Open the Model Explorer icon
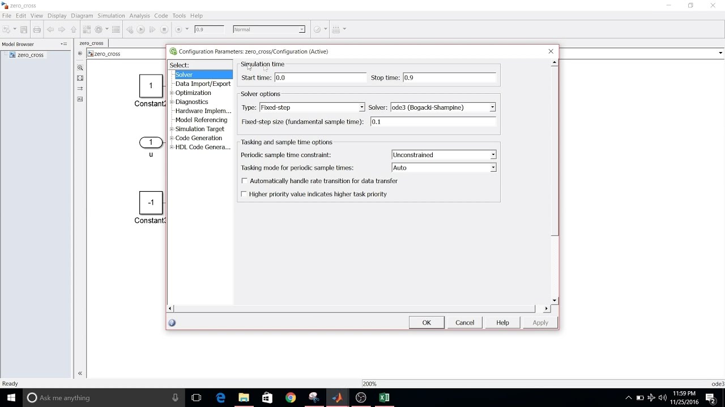The image size is (725, 407). (x=116, y=29)
